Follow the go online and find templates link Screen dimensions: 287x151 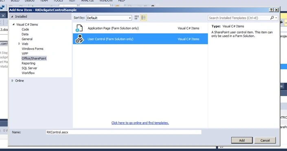[140, 123]
